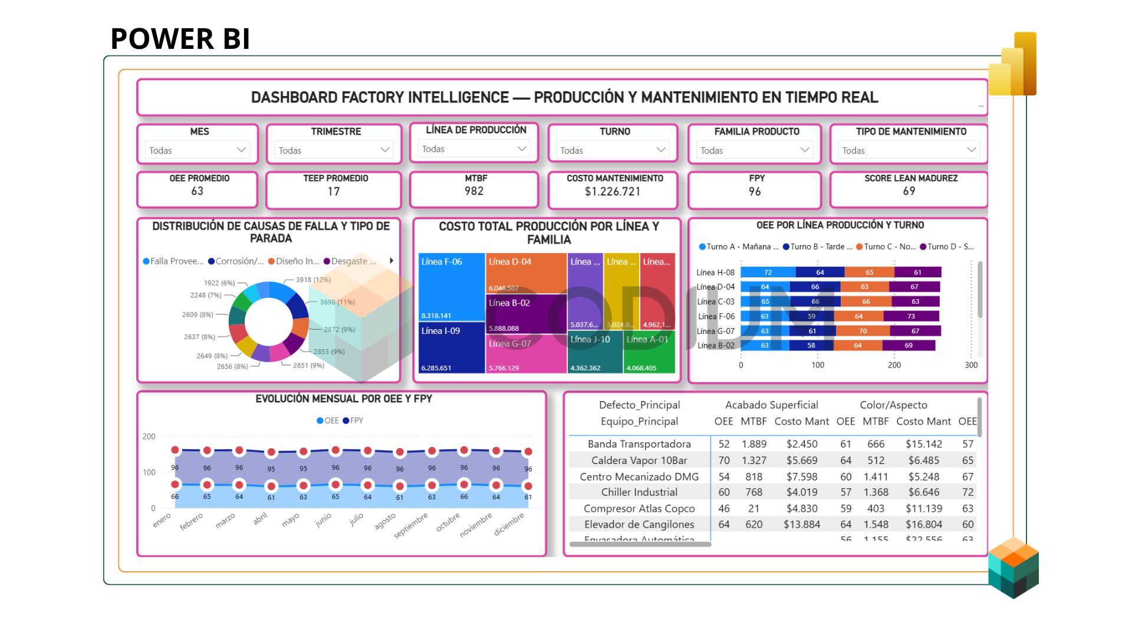The height and width of the screenshot is (636, 1132).
Task: Click Línea G-07 Turno C bar segment 70
Action: 863,331
